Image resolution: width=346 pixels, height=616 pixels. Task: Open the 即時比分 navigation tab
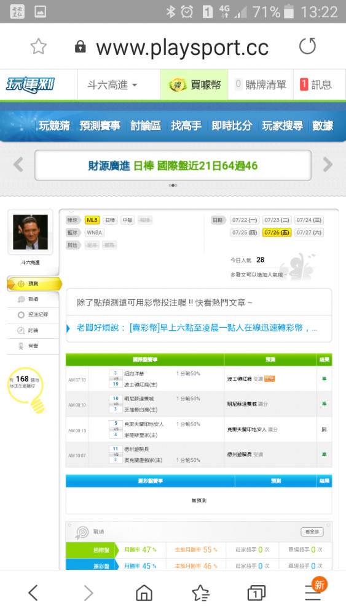232,126
